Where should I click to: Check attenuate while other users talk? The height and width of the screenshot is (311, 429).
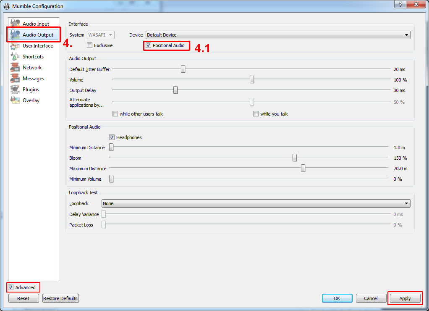point(115,114)
